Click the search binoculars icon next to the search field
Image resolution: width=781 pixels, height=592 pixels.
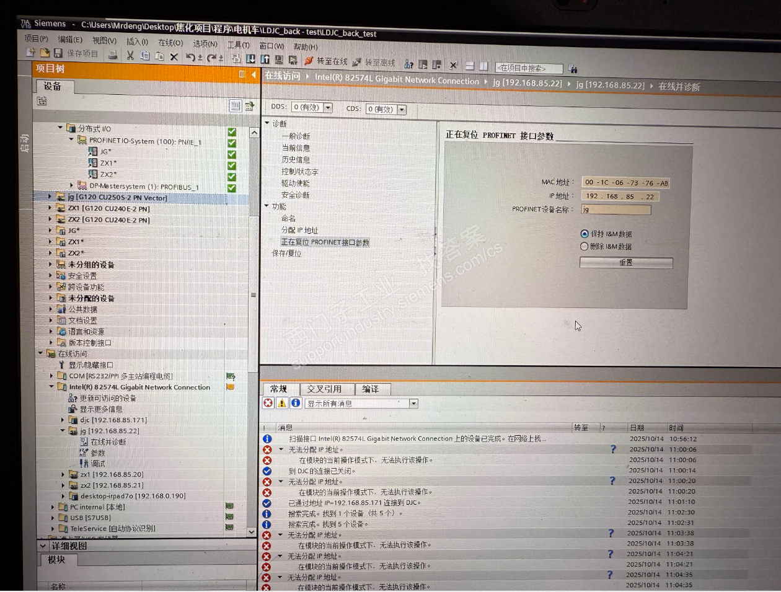pos(573,69)
